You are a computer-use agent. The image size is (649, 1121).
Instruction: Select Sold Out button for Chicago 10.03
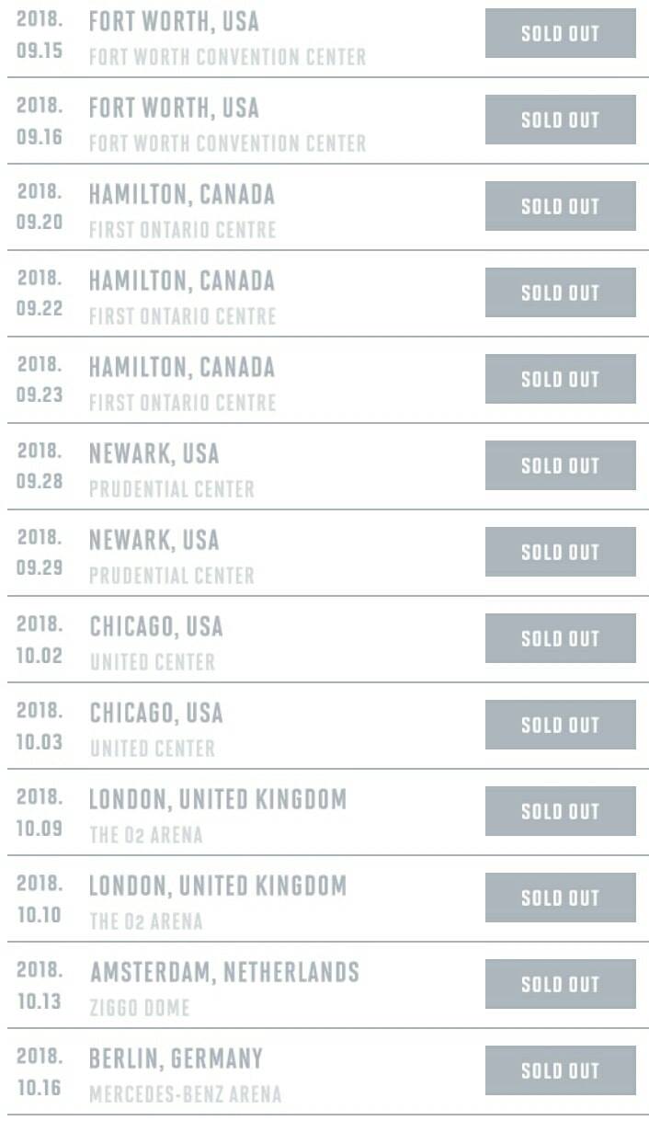pos(560,725)
